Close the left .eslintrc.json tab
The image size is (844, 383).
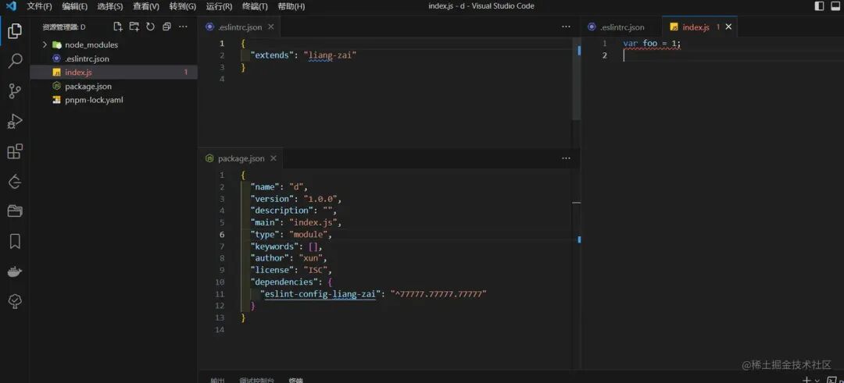270,27
